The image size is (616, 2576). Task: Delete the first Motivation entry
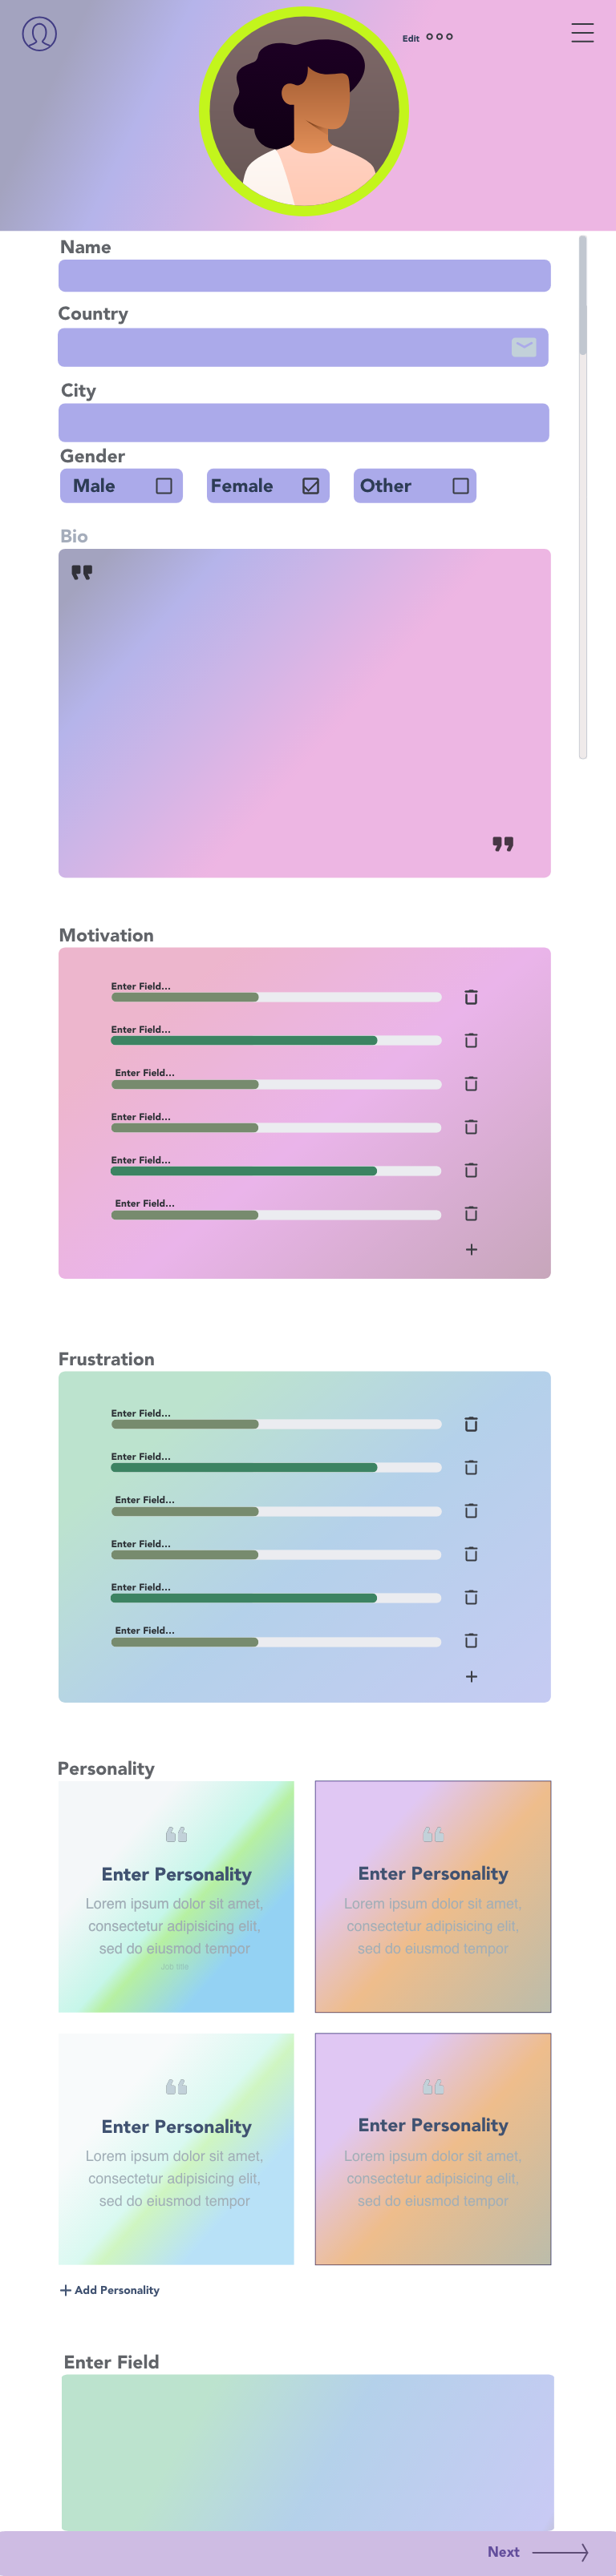coord(471,997)
